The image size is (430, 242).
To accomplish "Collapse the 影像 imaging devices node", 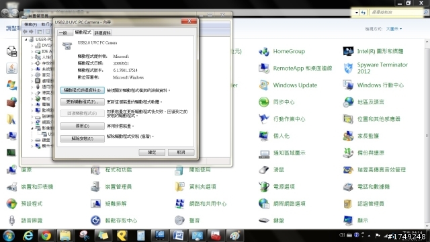I will (x=32, y=128).
